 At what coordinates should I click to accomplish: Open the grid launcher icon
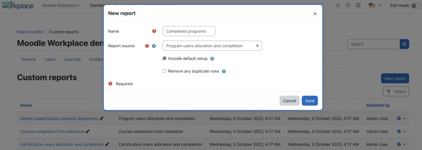tap(358, 5)
